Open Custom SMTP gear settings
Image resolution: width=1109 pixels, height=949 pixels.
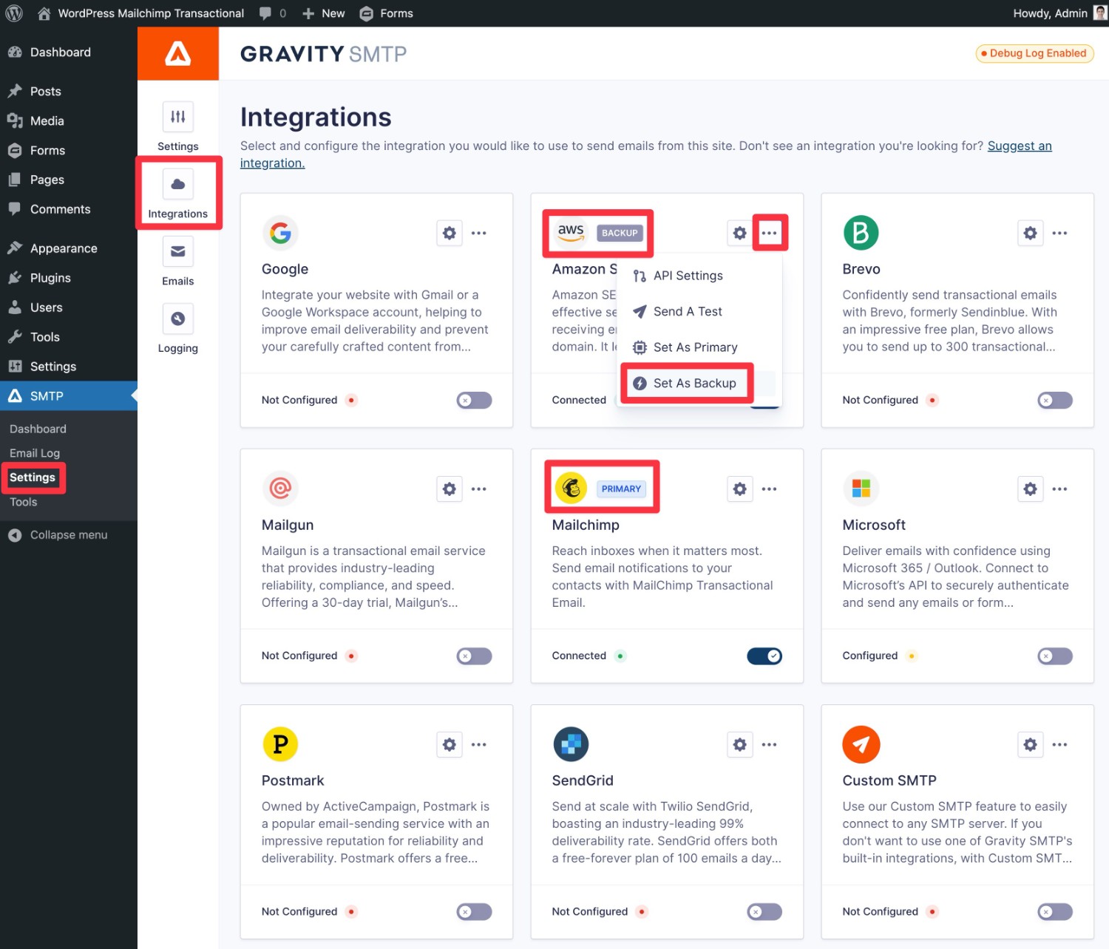point(1031,745)
